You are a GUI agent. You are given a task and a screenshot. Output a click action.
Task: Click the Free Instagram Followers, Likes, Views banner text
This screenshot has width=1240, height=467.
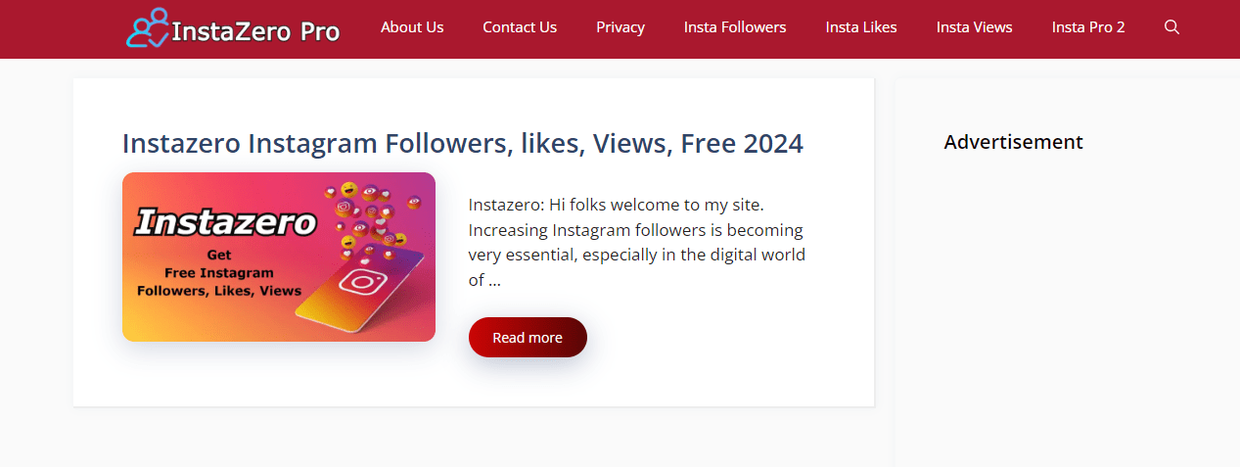[x=219, y=273]
